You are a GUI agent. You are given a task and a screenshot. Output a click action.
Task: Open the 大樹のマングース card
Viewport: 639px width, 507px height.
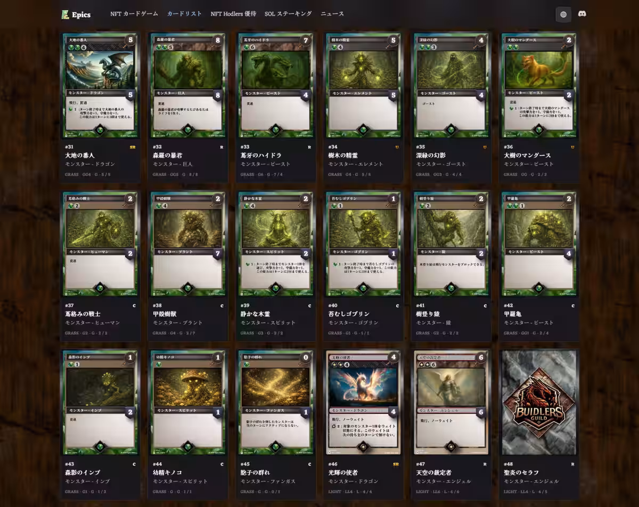539,85
